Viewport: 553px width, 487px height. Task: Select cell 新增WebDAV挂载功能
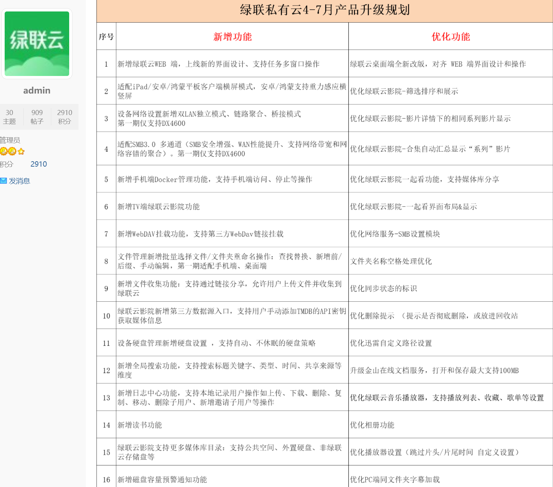pos(232,234)
